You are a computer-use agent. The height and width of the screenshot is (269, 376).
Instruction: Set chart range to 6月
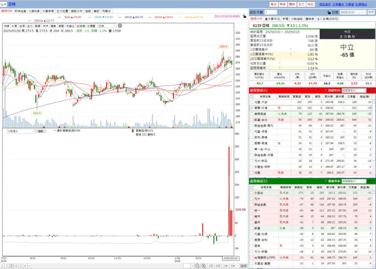point(218,266)
